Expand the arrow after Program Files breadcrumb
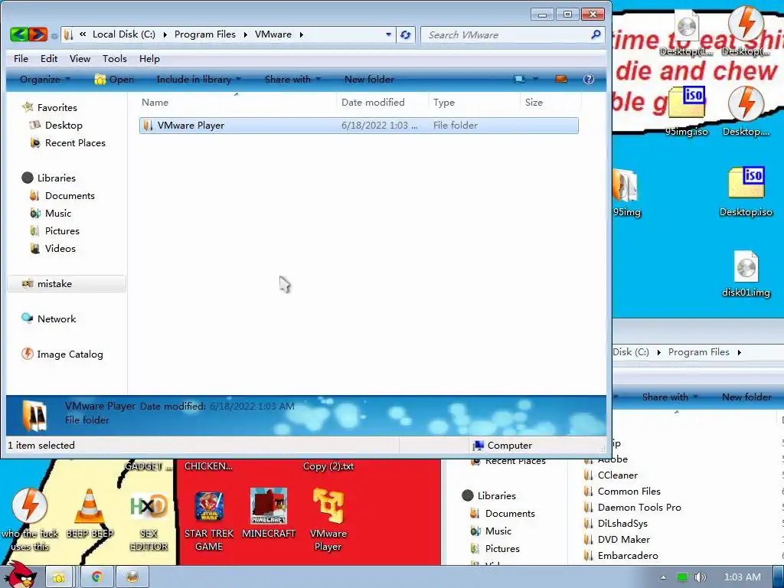Viewport: 784px width, 588px height. point(246,34)
